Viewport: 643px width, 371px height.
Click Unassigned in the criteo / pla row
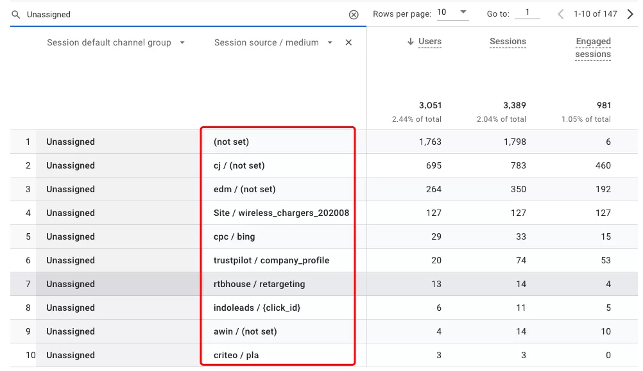(71, 356)
